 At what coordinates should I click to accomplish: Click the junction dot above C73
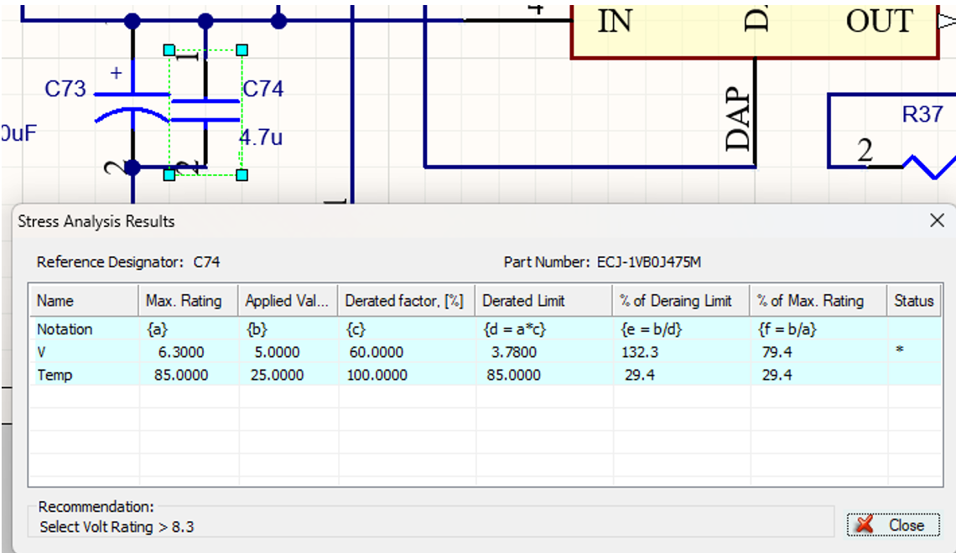[x=132, y=21]
